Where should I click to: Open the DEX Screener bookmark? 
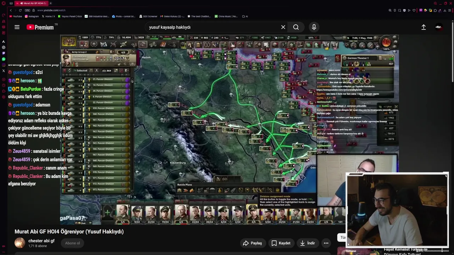(148, 16)
